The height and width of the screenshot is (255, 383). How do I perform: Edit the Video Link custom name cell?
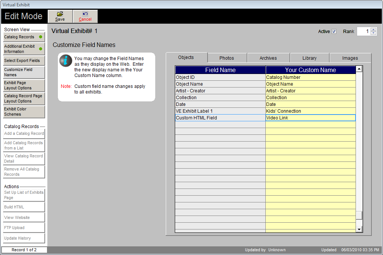tap(310, 118)
